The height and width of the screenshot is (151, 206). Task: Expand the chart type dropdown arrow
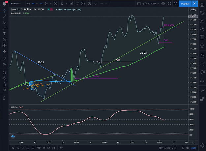pyautogui.click(x=50, y=4)
